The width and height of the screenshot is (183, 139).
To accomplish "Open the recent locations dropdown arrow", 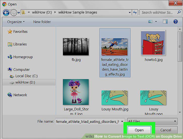I will point(19,13).
